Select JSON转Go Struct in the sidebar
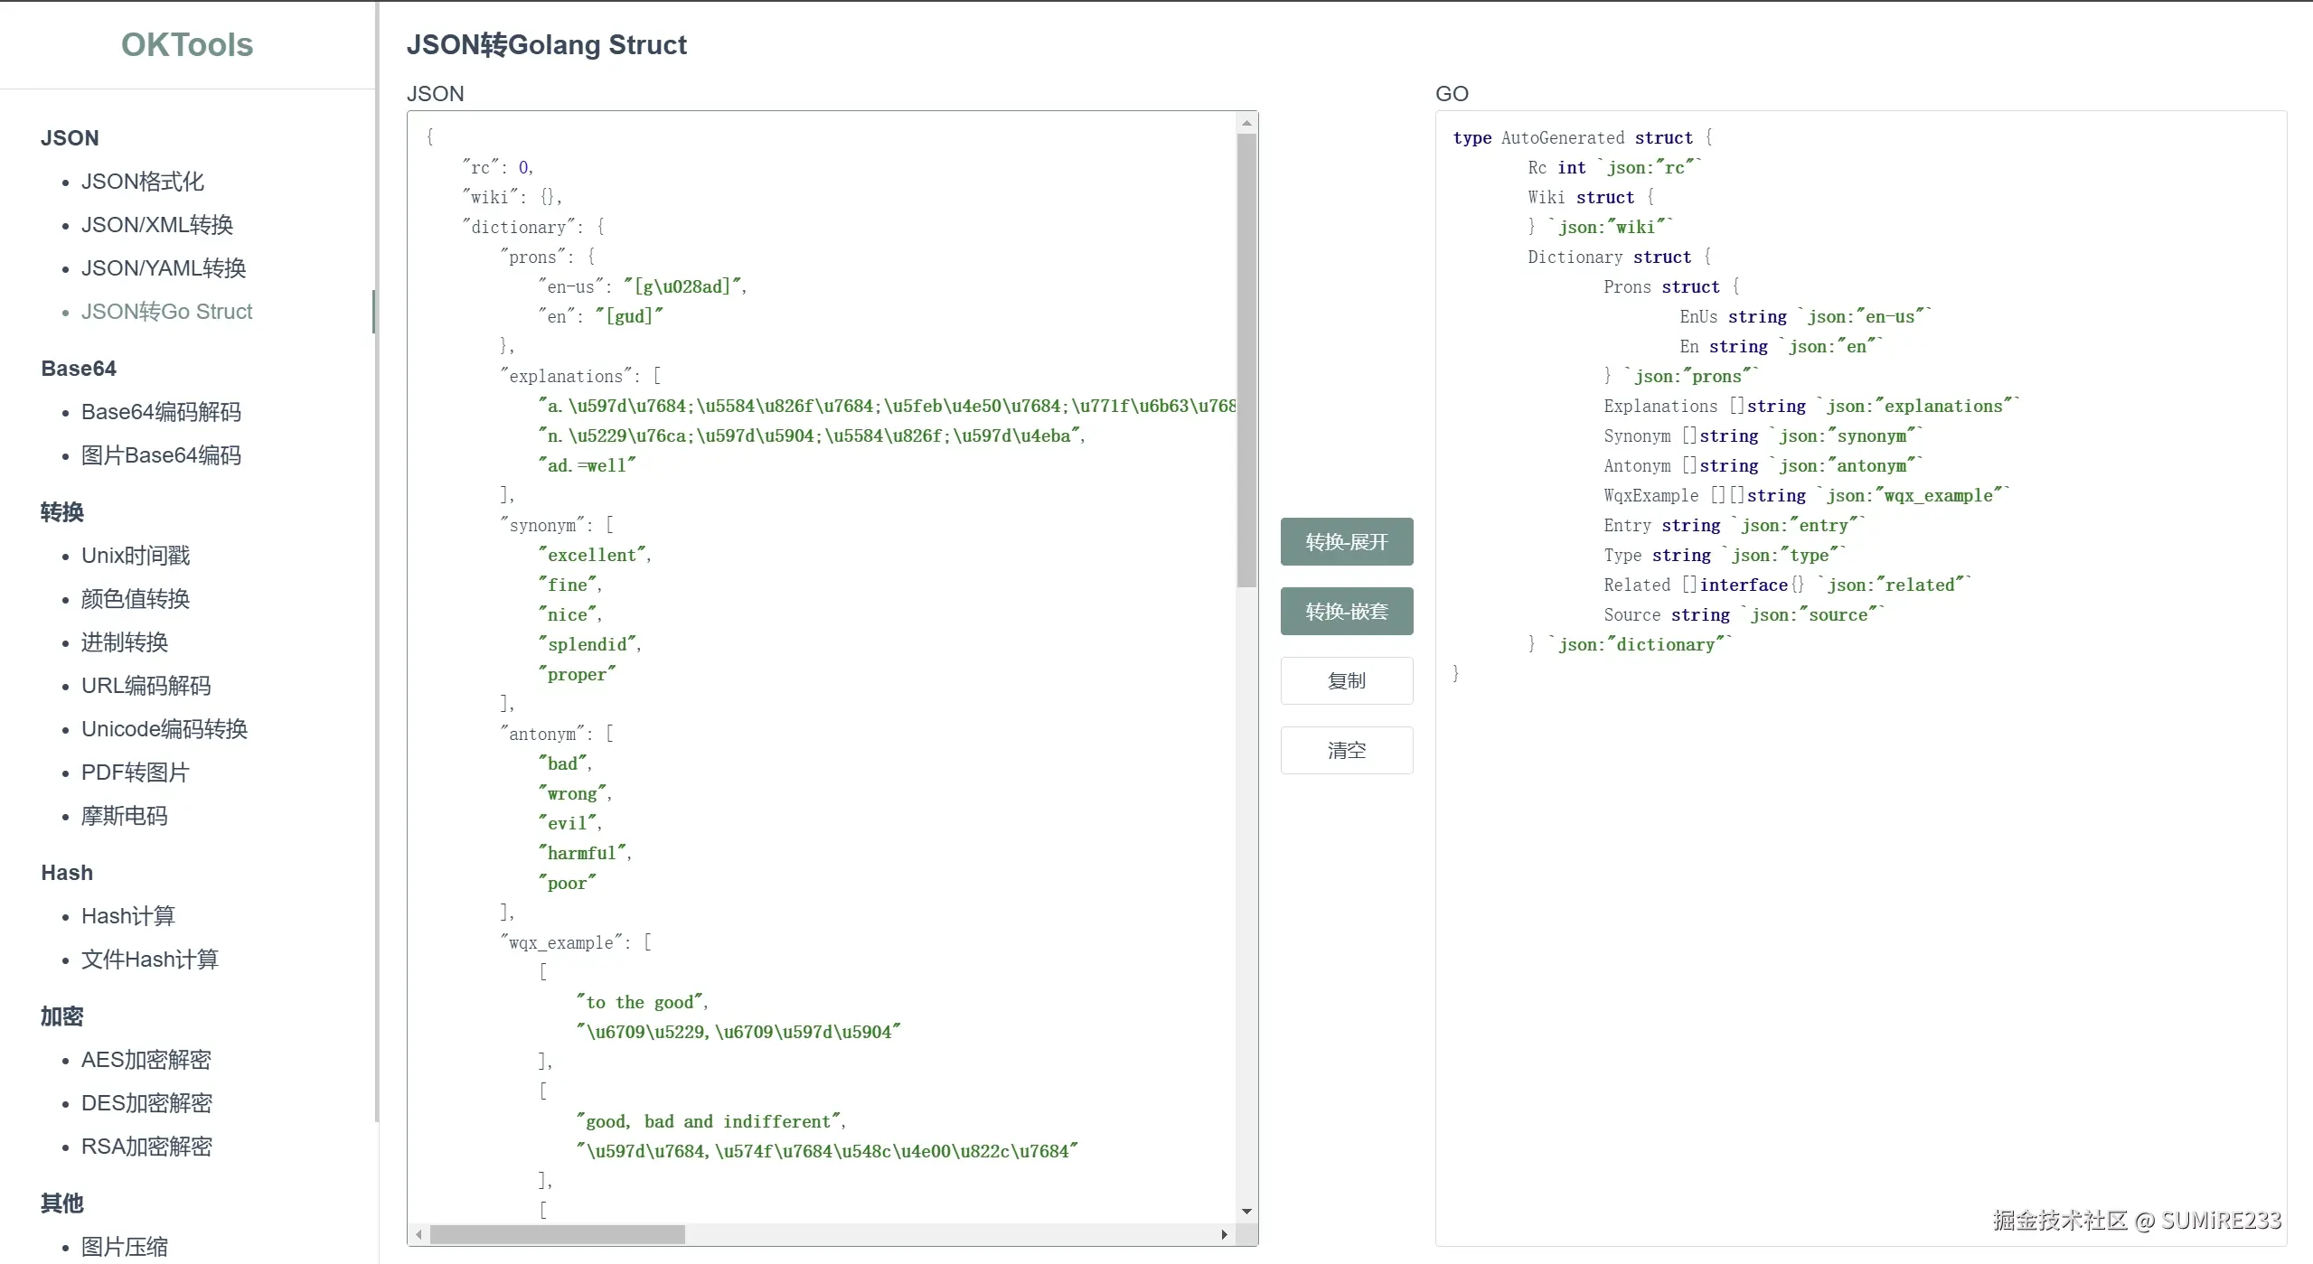2313x1264 pixels. [166, 312]
